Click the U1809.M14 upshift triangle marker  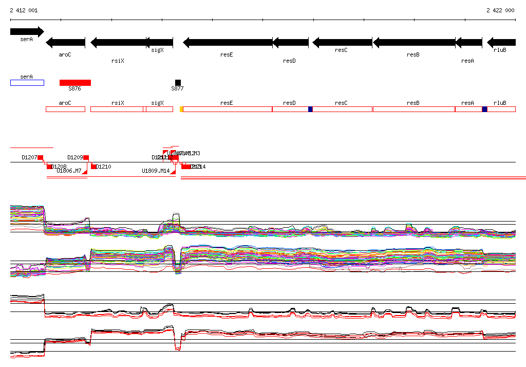173,172
